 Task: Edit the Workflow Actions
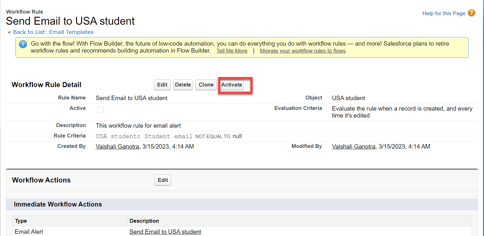pyautogui.click(x=163, y=180)
